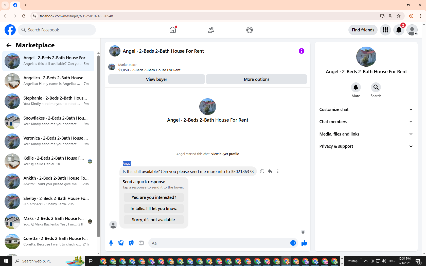Send a voice clip with microphone icon
Image resolution: width=426 pixels, height=266 pixels.
click(111, 243)
